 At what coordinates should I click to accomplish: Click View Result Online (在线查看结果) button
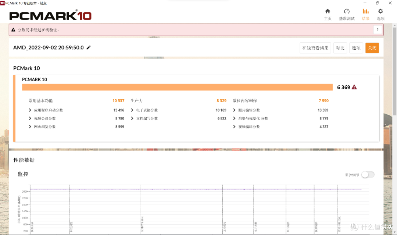tap(315, 48)
